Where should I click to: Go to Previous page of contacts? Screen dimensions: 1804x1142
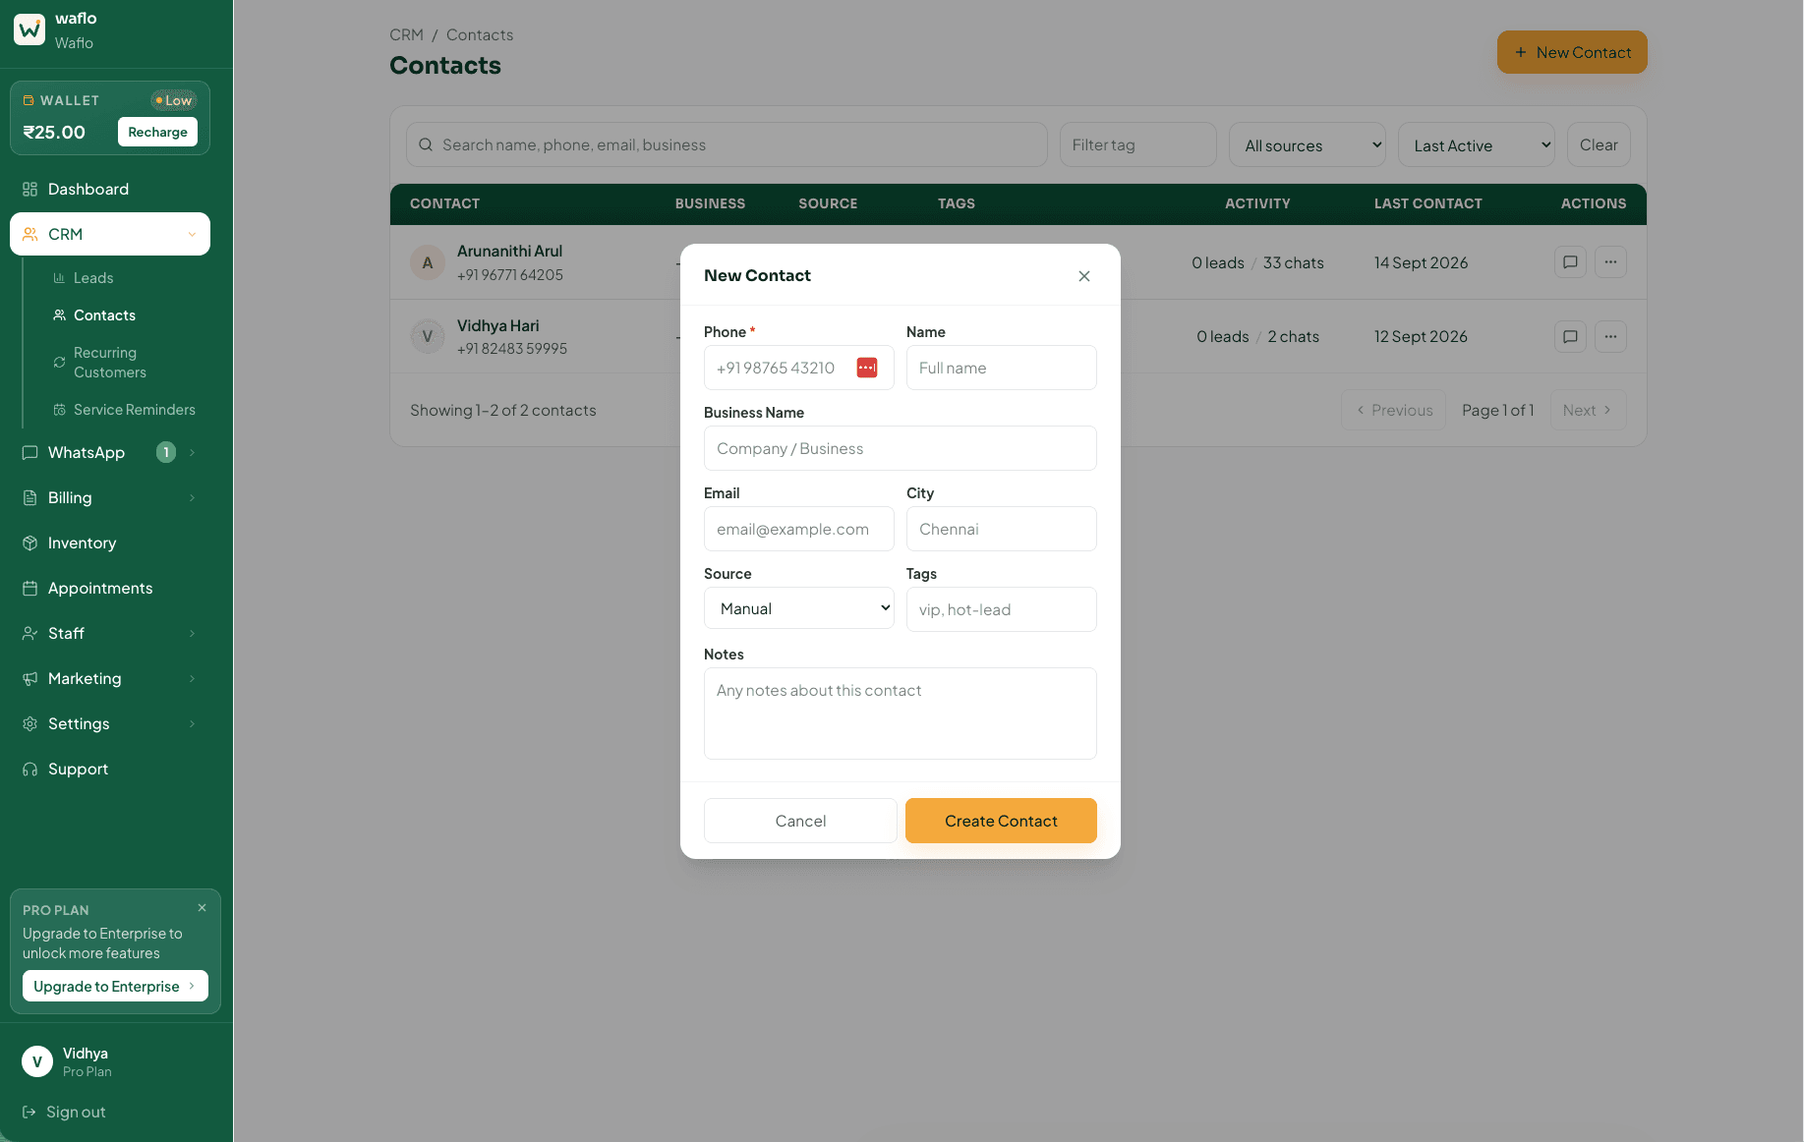[x=1393, y=410]
